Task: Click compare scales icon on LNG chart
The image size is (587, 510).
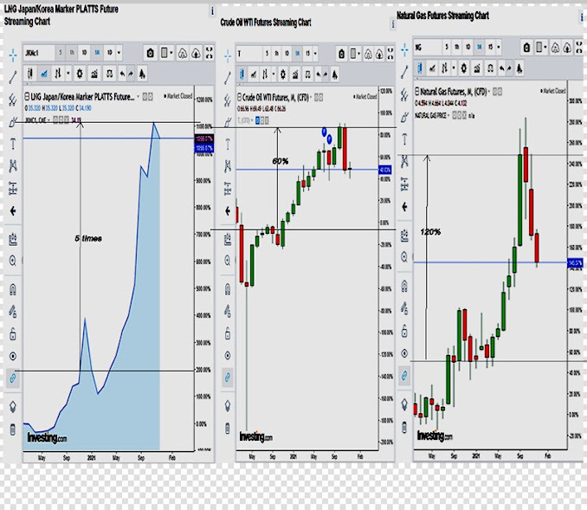Action: tap(109, 74)
